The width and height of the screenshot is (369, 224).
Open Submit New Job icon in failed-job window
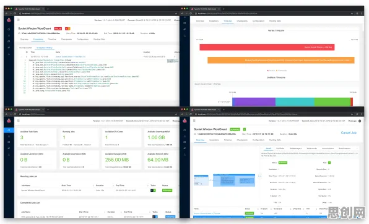point(9,54)
